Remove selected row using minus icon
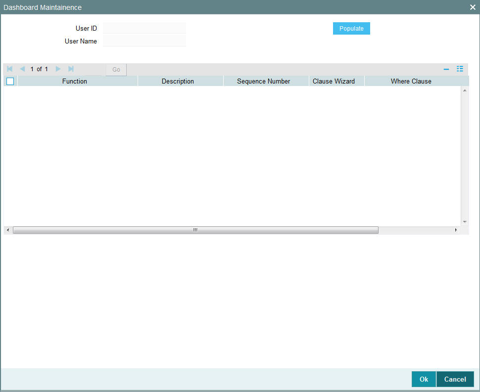Viewport: 480px width, 392px height. tap(446, 69)
